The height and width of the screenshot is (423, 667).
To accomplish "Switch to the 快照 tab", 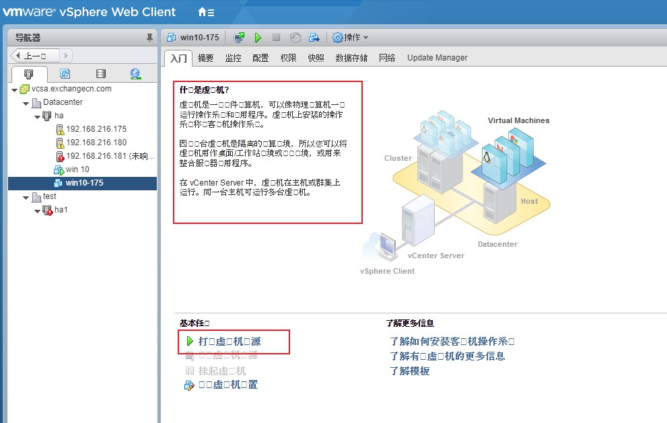I will [316, 58].
